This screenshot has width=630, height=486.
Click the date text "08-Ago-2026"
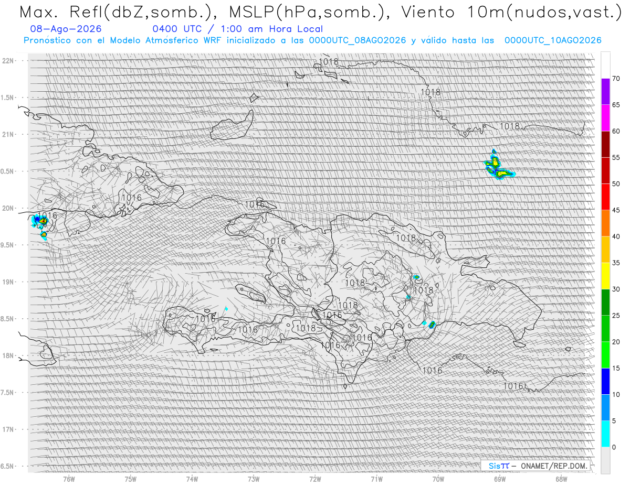(x=66, y=29)
